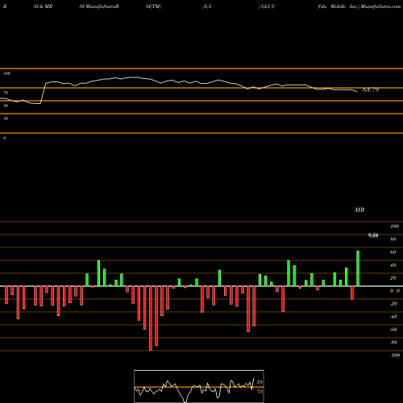Click the -20 label on the MR axis

click(x=393, y=304)
